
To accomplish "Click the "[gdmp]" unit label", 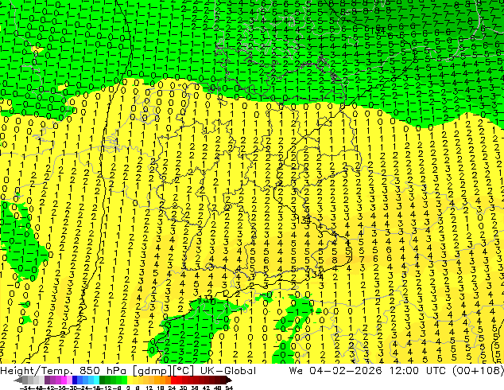I will click(x=153, y=371).
